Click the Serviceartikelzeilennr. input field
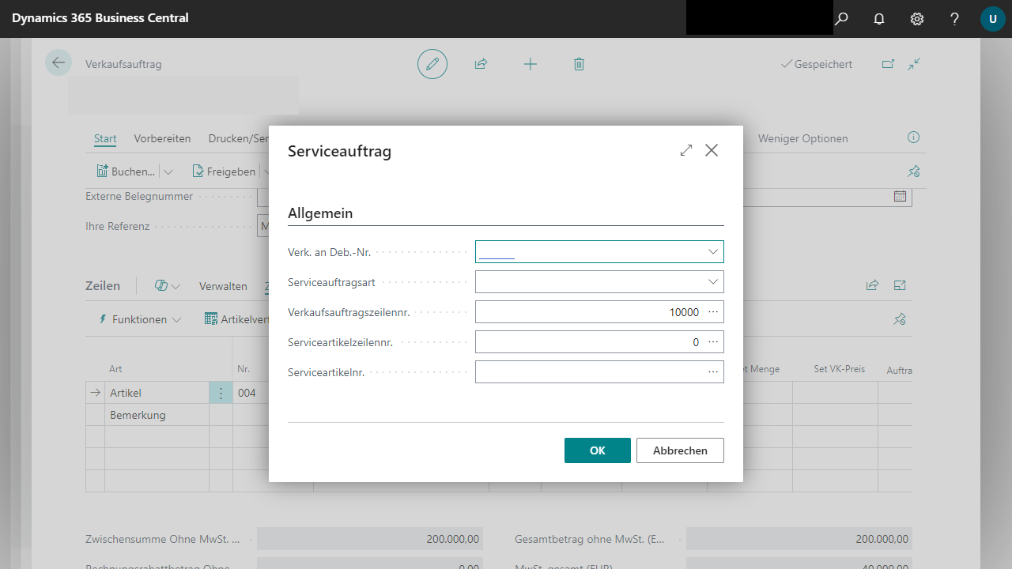Image resolution: width=1012 pixels, height=569 pixels. click(589, 342)
